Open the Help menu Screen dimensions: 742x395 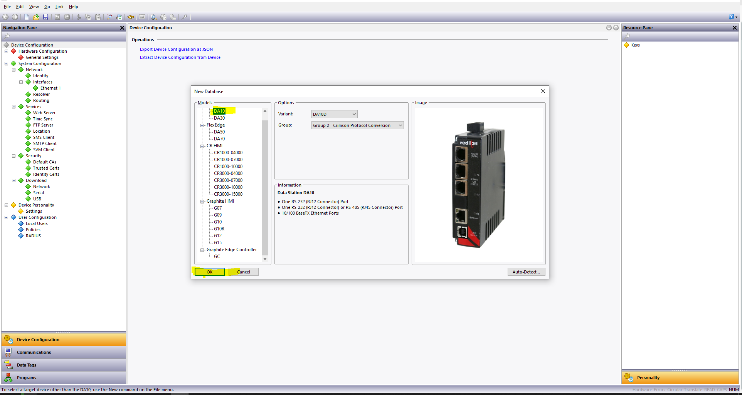coord(73,7)
